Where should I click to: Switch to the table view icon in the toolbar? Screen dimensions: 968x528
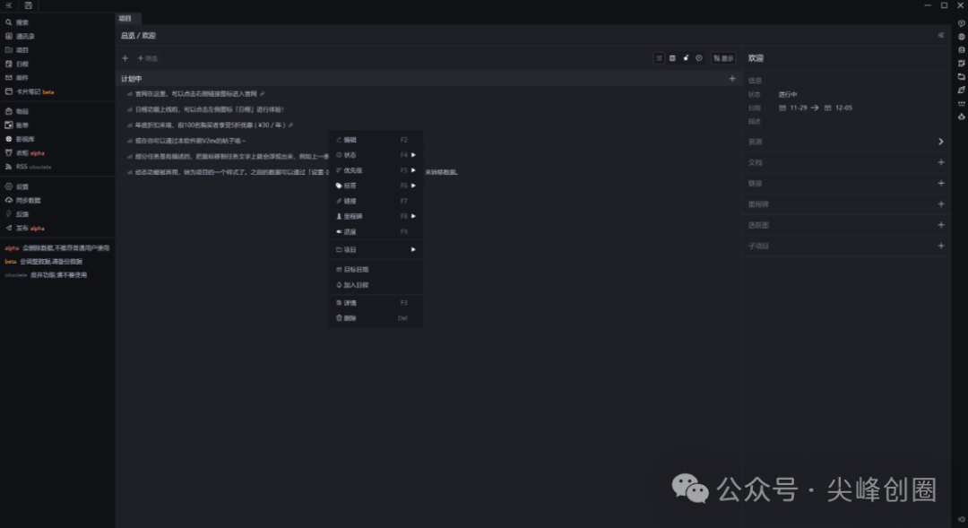(x=672, y=58)
